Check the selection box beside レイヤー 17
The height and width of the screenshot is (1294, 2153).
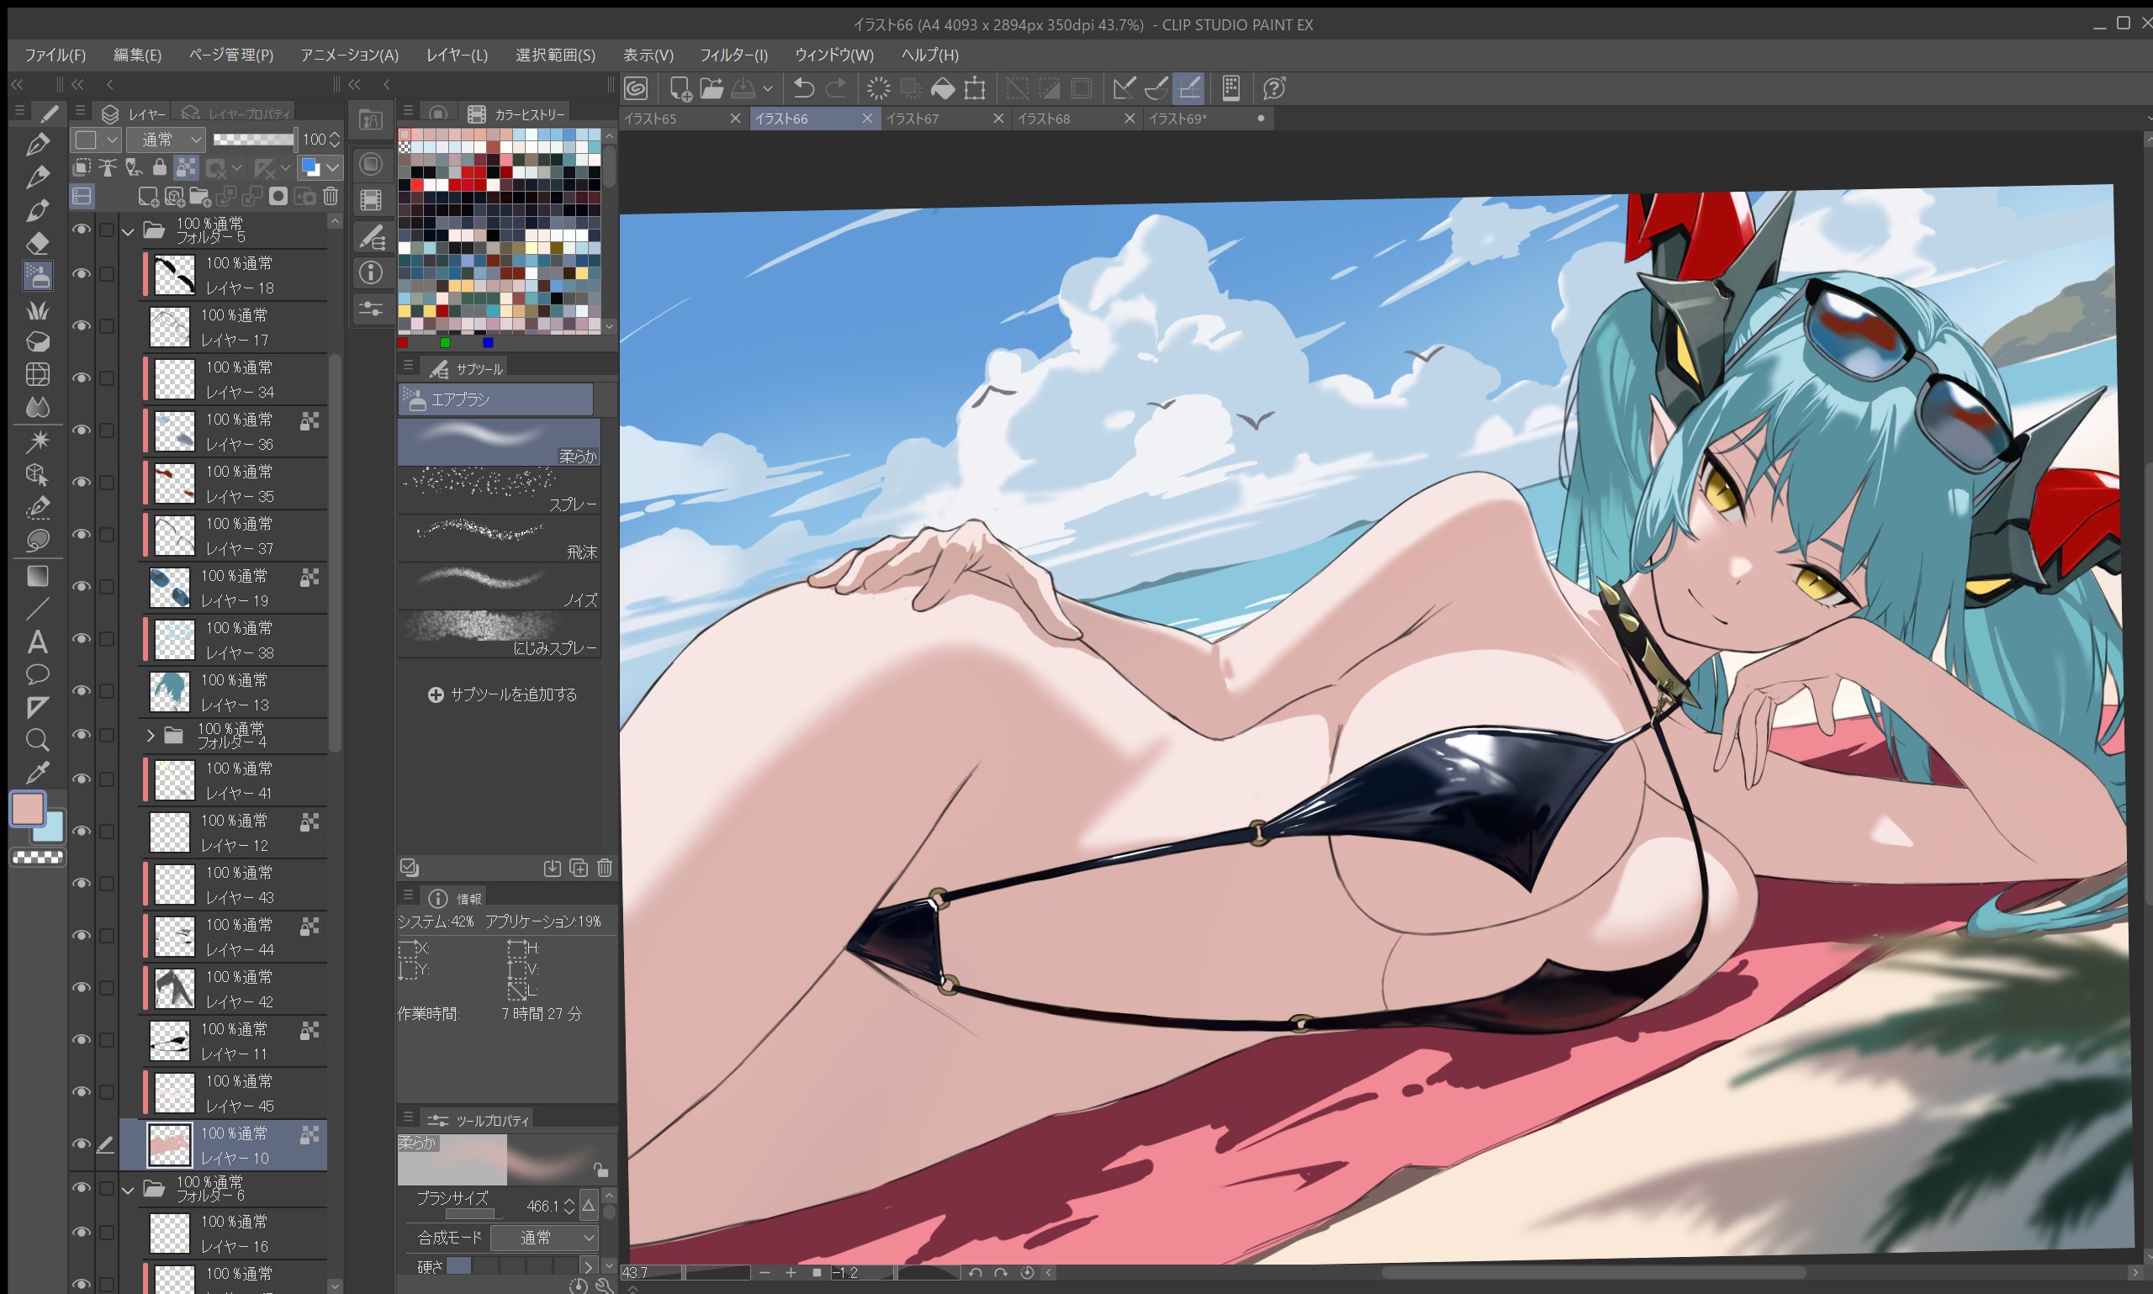pos(106,326)
